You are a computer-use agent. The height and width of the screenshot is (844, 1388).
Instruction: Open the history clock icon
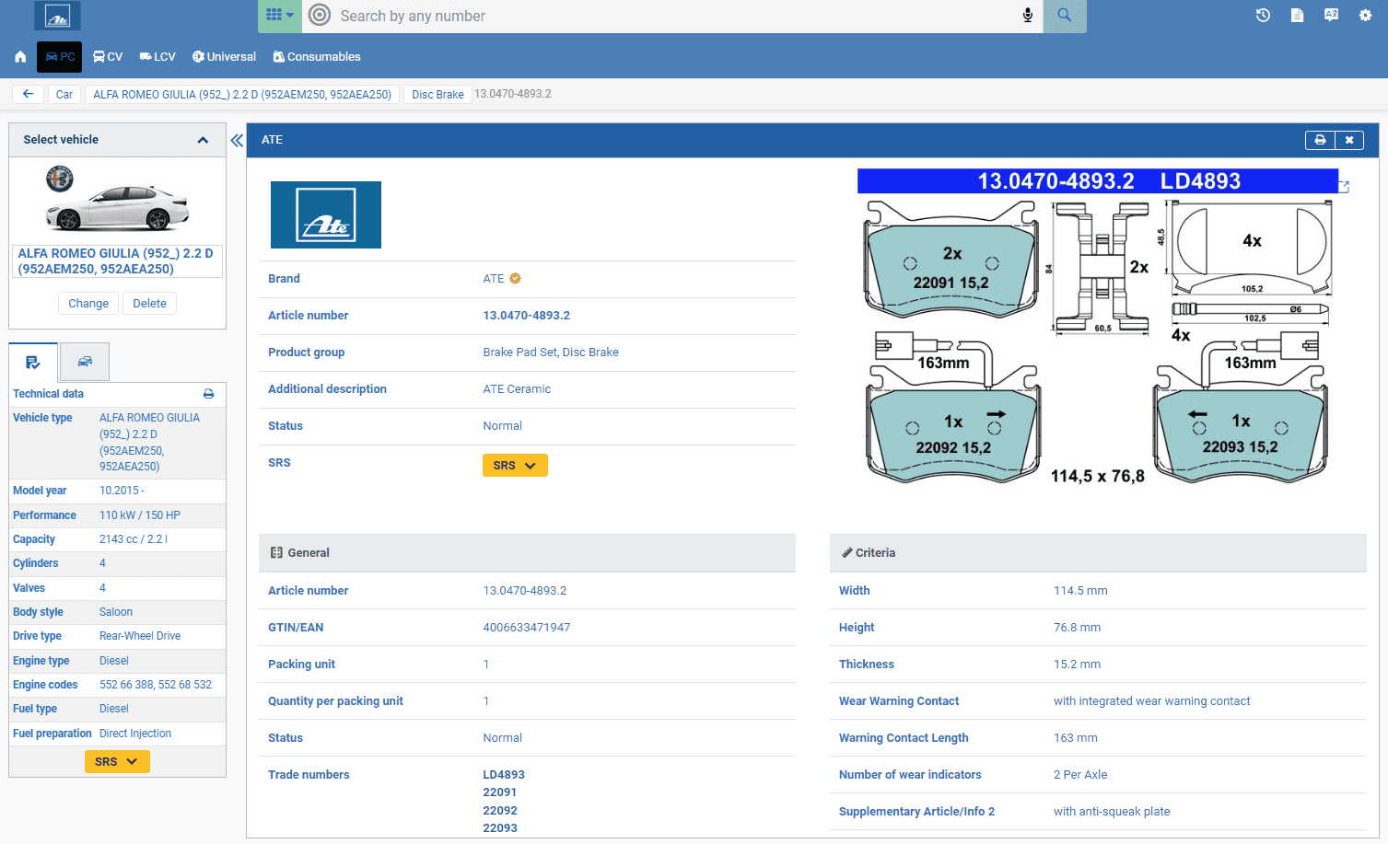click(1263, 16)
